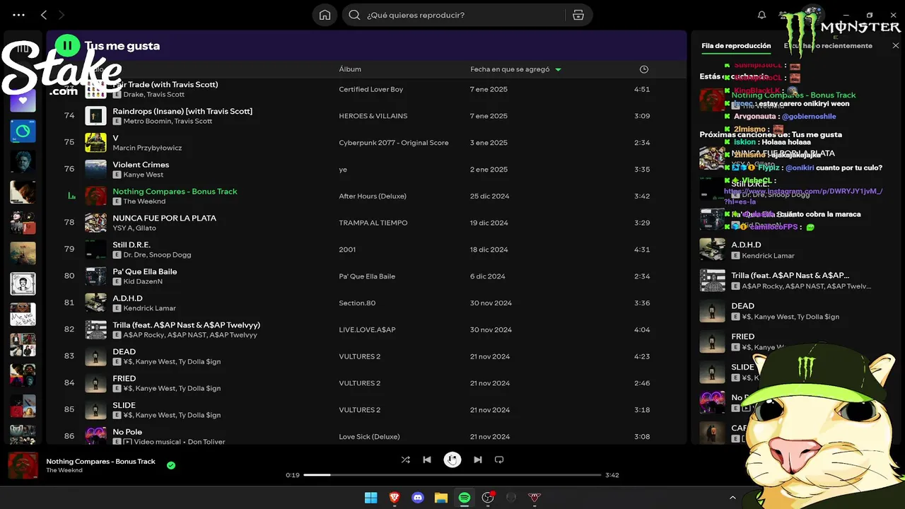Open album "Cyberpunk 2077 - Original Score"
The image size is (905, 509).
394,143
